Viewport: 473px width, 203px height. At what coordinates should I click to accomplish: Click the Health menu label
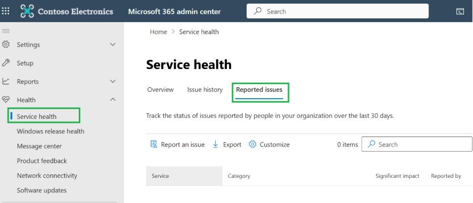(x=26, y=100)
